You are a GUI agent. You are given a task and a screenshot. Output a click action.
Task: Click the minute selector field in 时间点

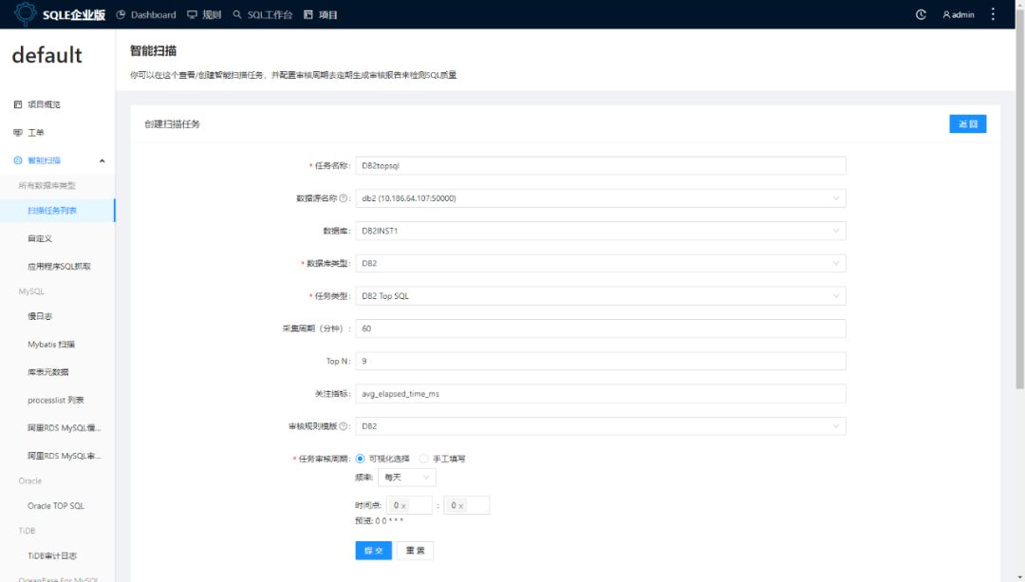466,505
